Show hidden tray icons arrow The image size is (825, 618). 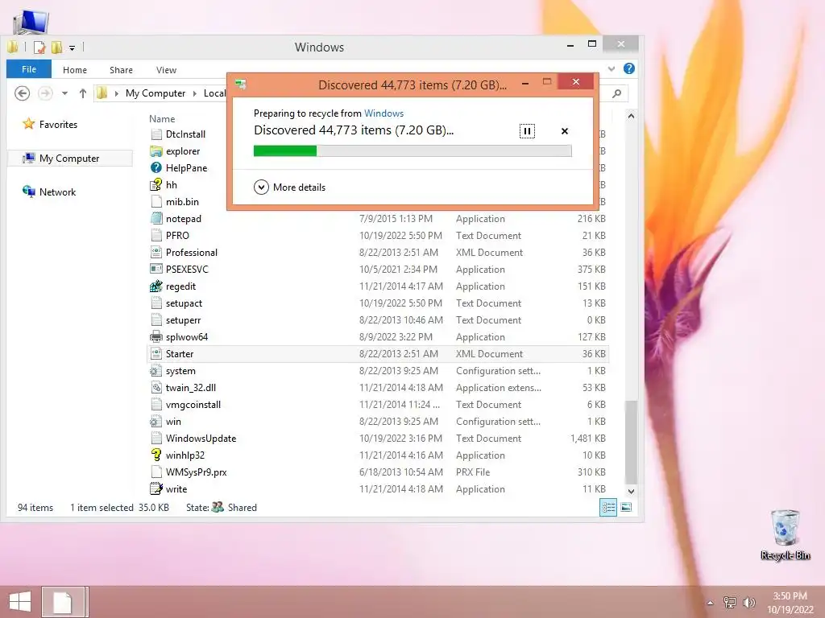[x=711, y=603]
